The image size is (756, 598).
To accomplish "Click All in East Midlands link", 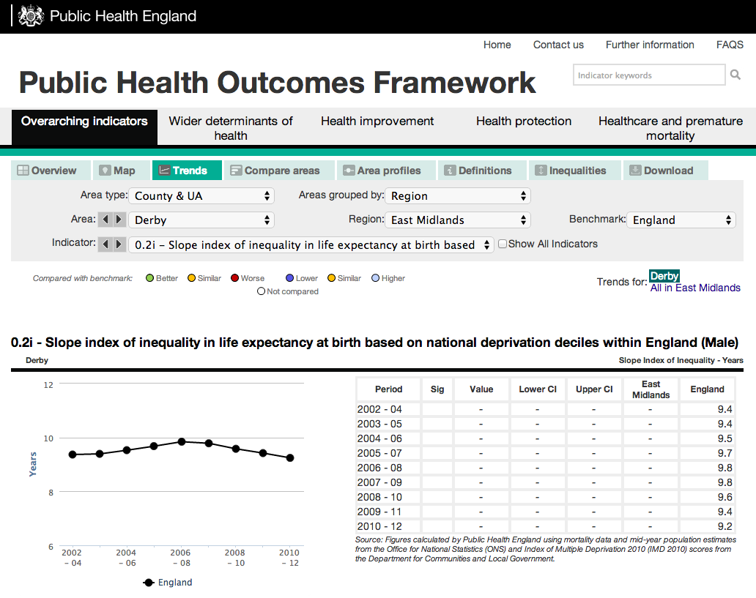I will (695, 288).
